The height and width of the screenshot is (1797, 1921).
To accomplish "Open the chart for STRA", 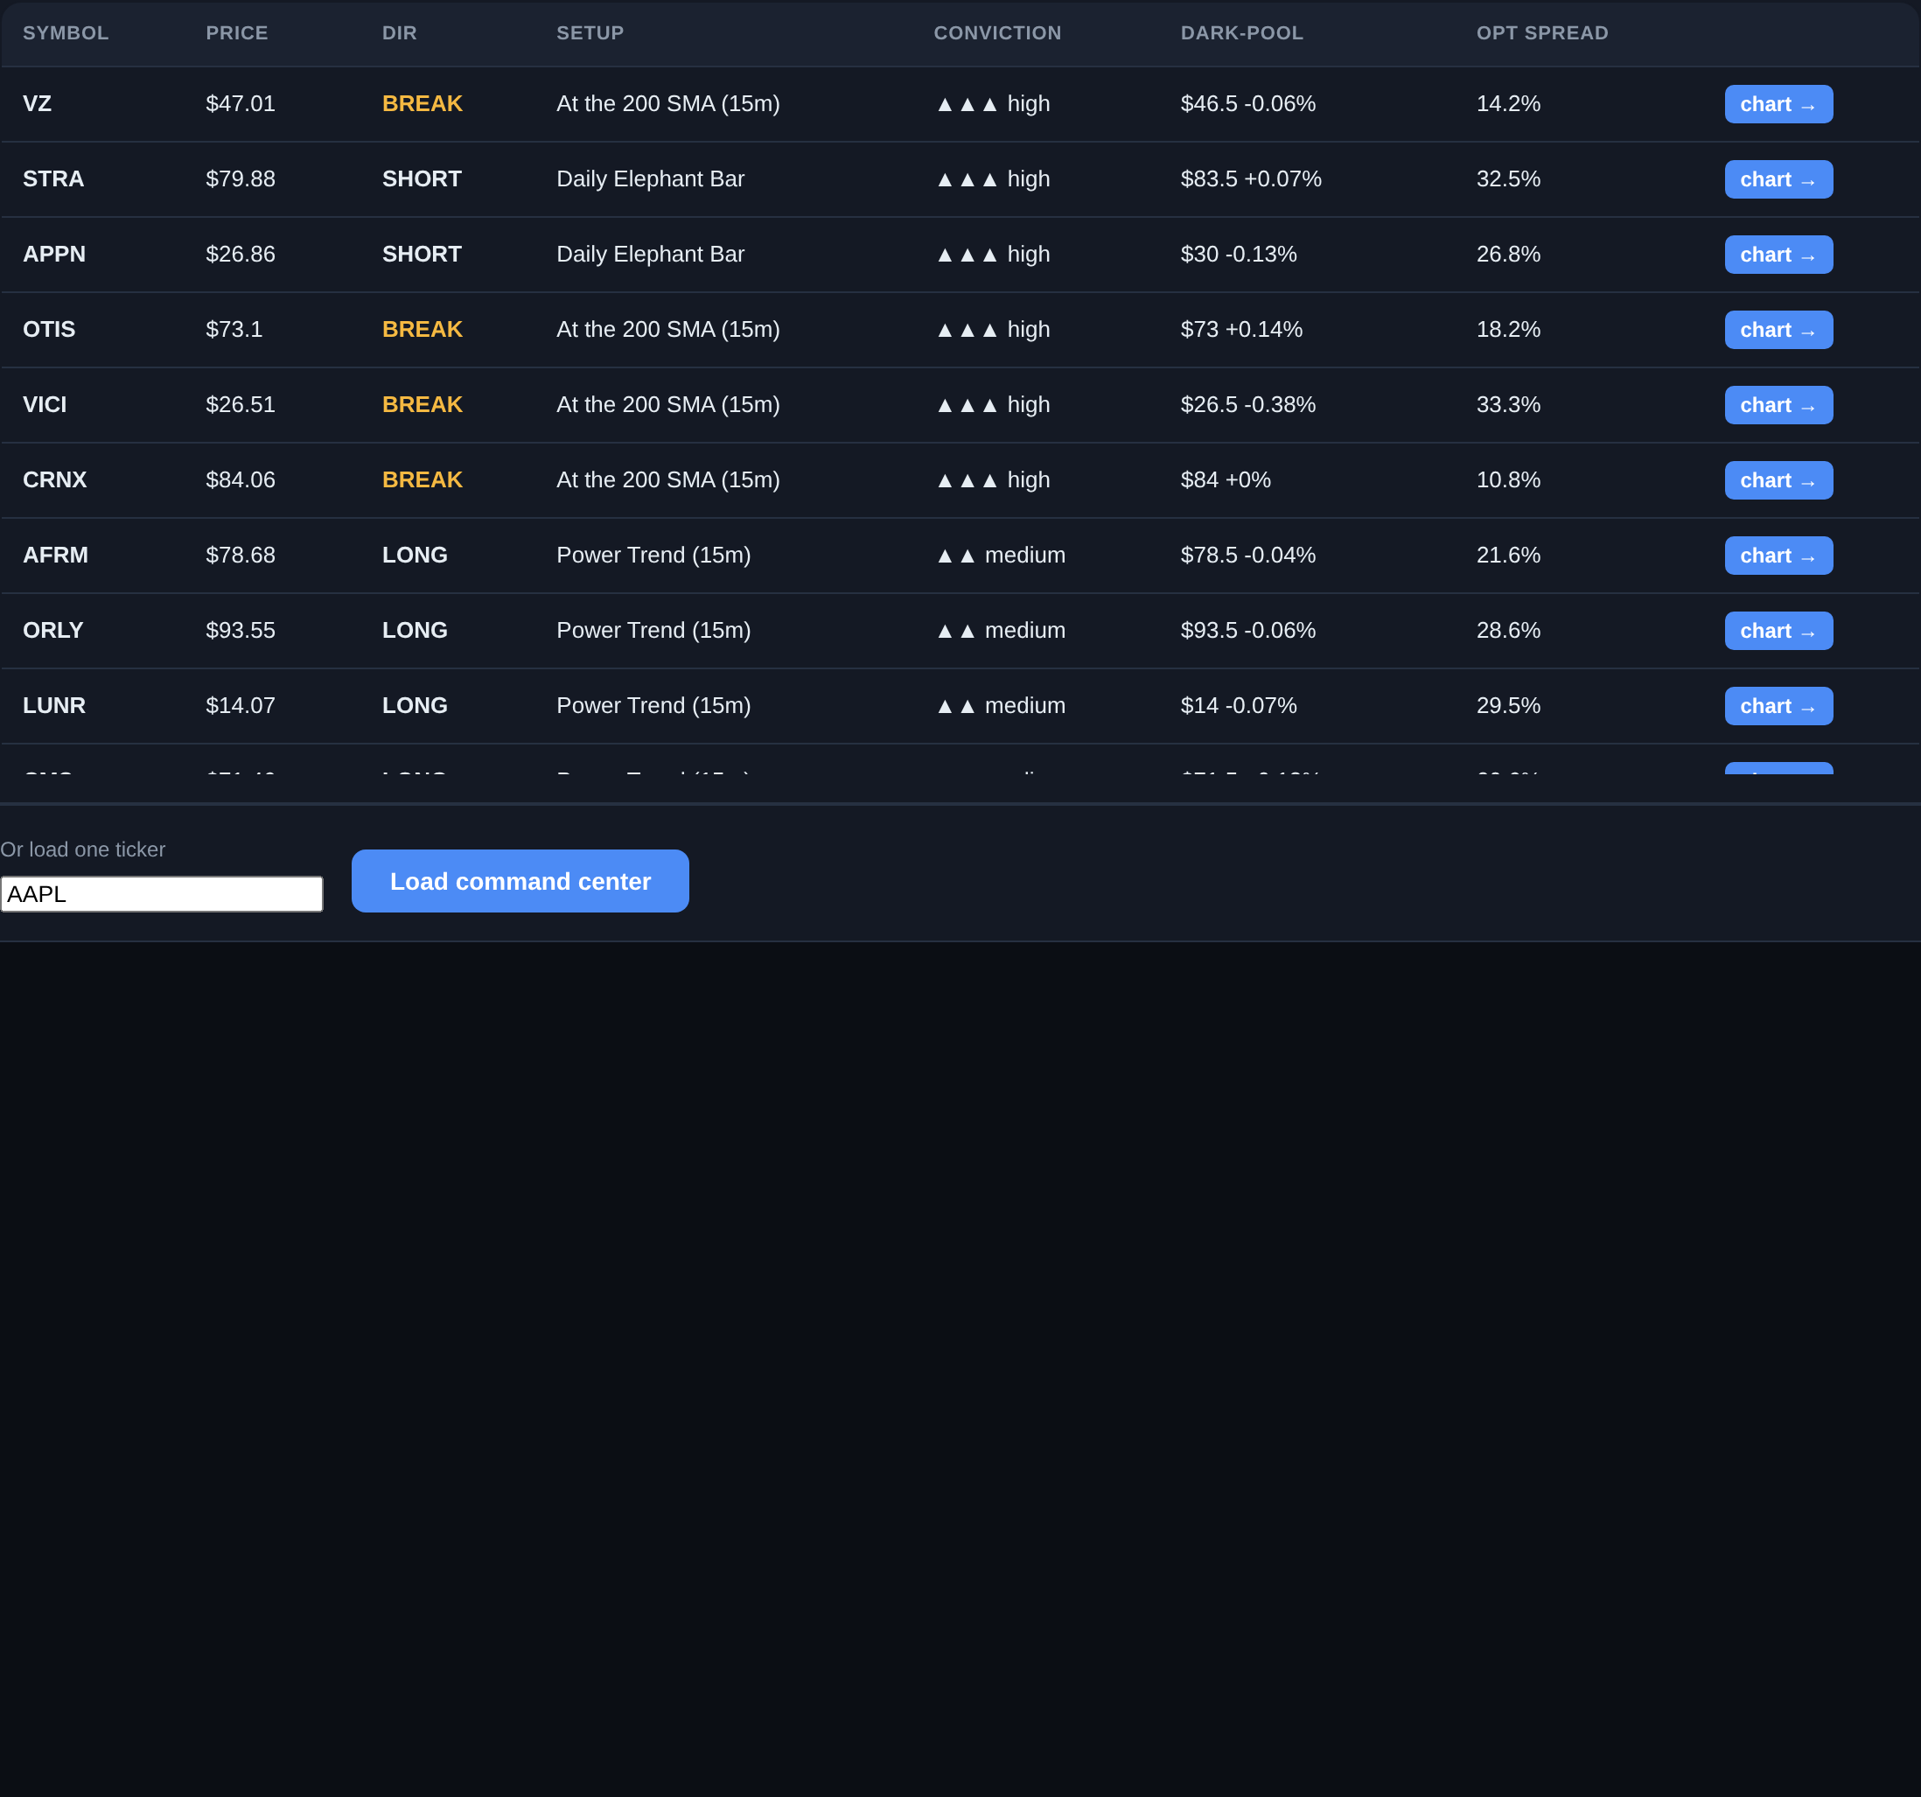I will (1778, 180).
